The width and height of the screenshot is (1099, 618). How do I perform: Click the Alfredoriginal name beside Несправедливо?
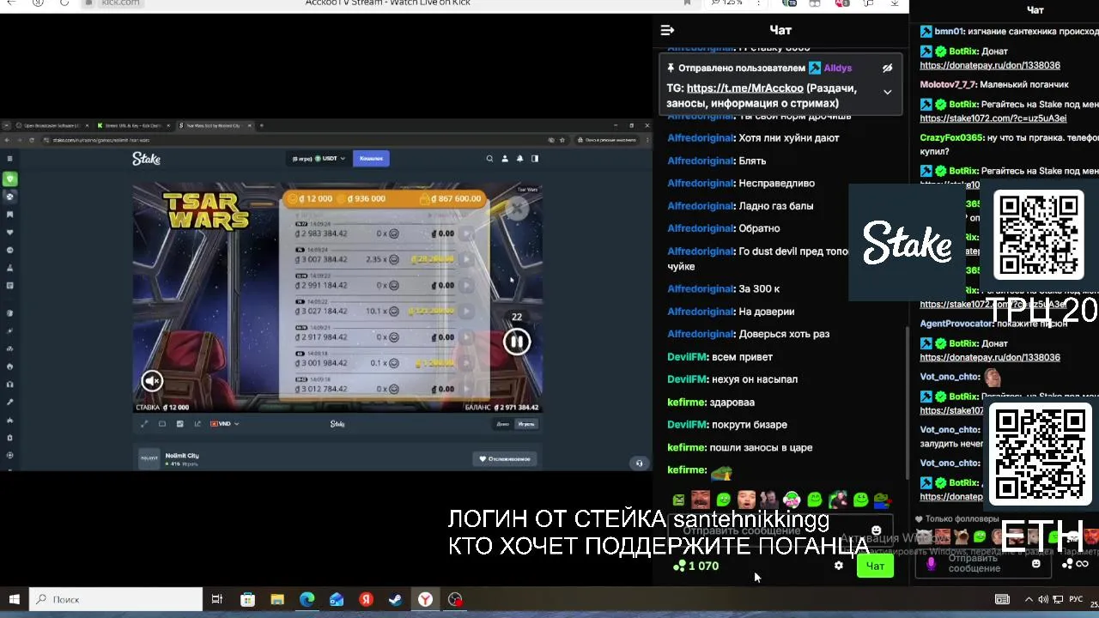pyautogui.click(x=701, y=183)
